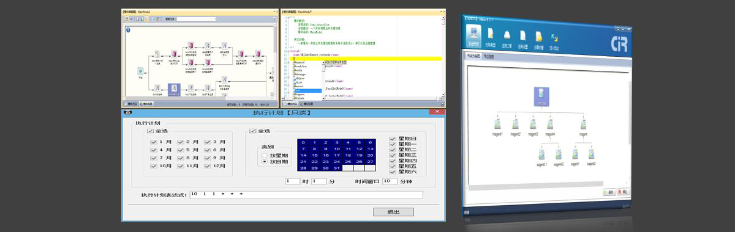Toggle the '2 月' checkbox
This screenshot has height=232, width=735.
(180, 142)
